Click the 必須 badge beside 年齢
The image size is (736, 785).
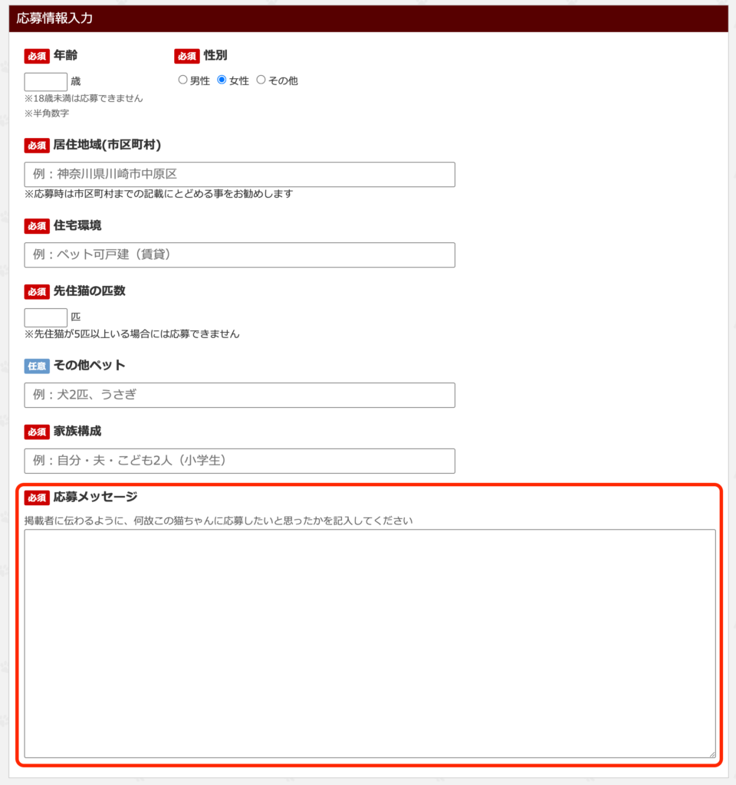[x=37, y=56]
